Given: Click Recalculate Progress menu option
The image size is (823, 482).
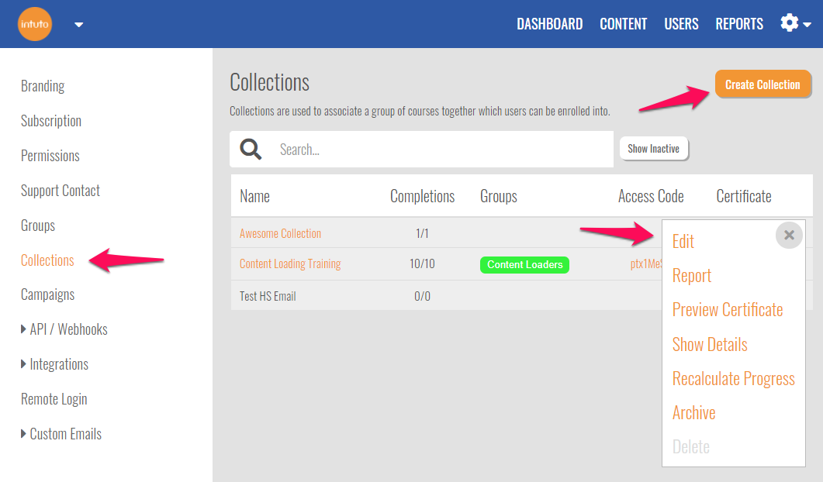Looking at the screenshot, I should coord(733,378).
